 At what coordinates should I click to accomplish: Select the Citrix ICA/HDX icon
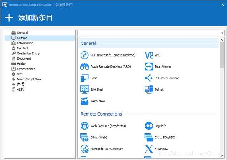[x=149, y=137]
